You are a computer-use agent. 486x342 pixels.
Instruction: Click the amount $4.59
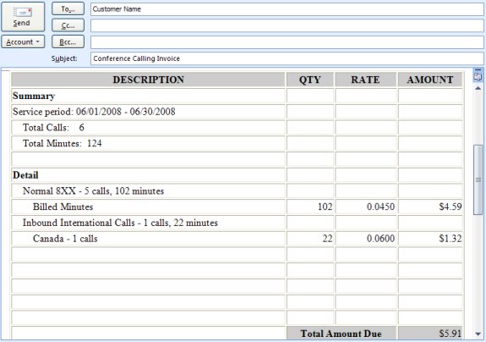coord(451,207)
